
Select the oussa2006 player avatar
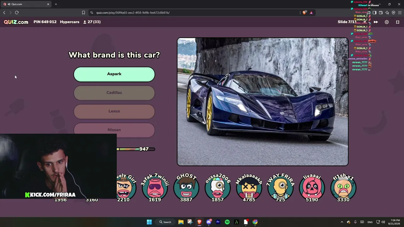tap(217, 188)
